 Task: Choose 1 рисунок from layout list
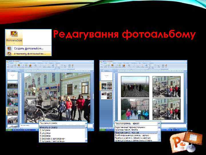click(x=62, y=130)
